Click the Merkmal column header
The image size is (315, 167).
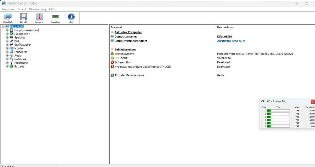pos(116,27)
